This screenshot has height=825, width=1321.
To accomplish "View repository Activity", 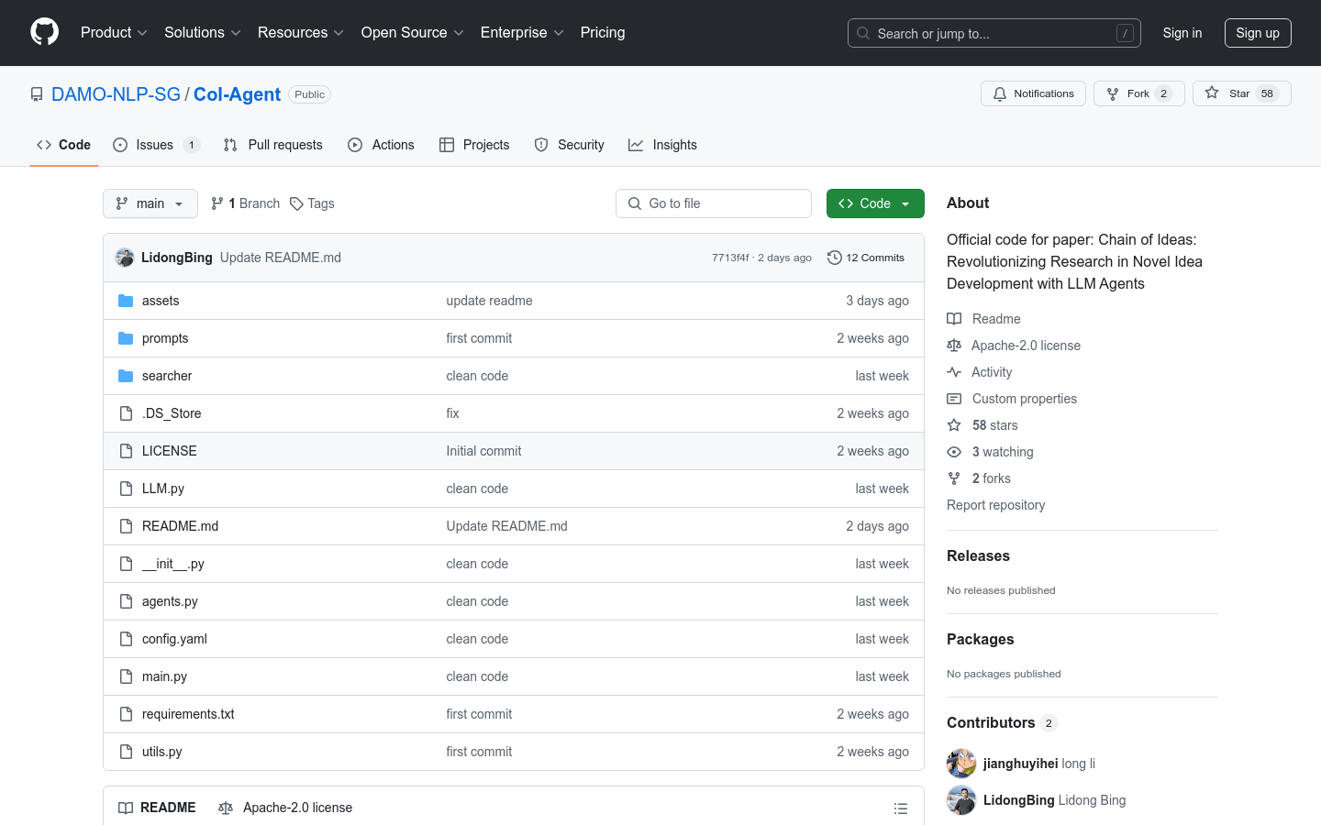I will click(x=980, y=372).
